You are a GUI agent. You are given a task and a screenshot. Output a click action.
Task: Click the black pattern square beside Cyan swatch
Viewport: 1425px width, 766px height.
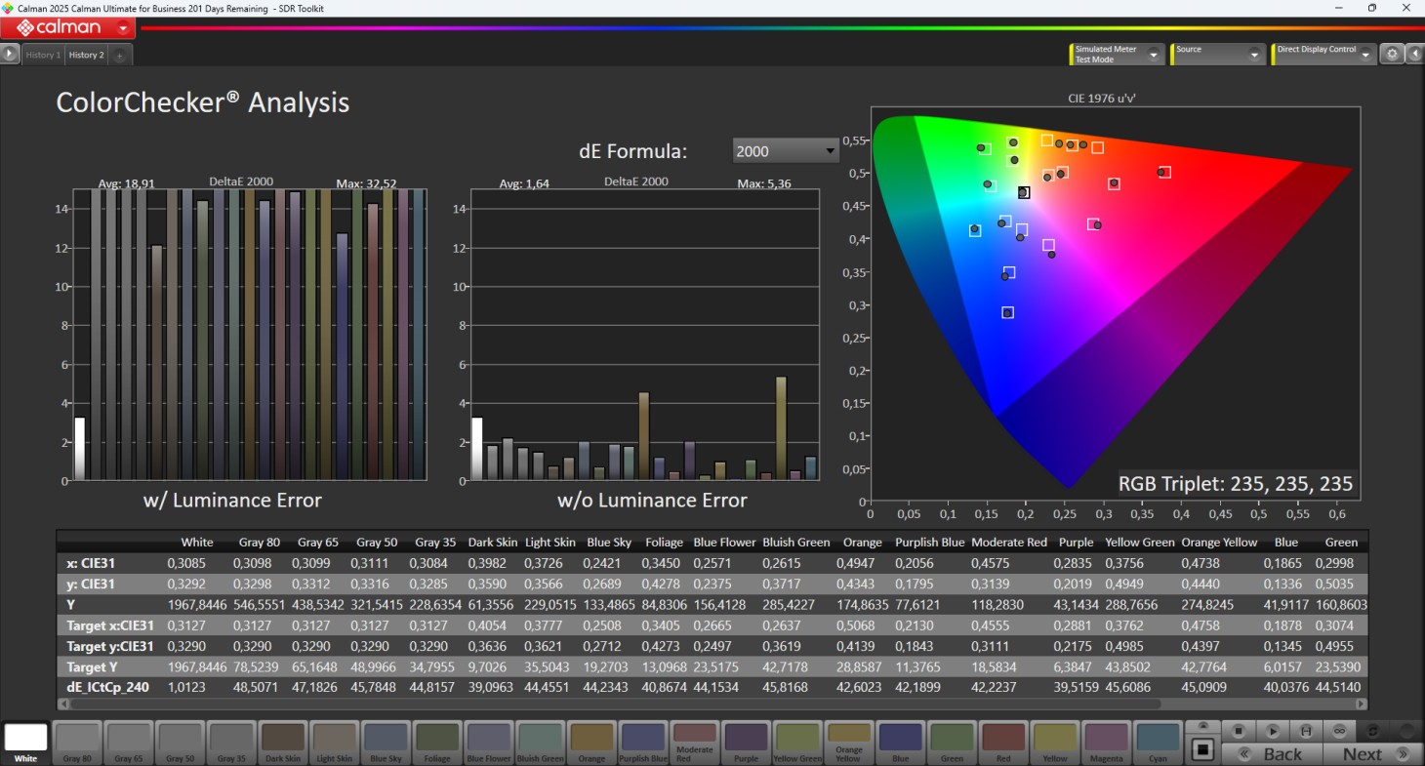pyautogui.click(x=1203, y=749)
